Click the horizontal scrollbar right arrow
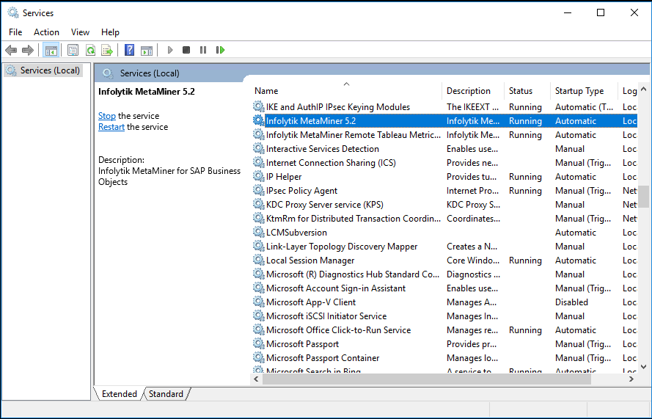This screenshot has width=652, height=419. coord(631,379)
